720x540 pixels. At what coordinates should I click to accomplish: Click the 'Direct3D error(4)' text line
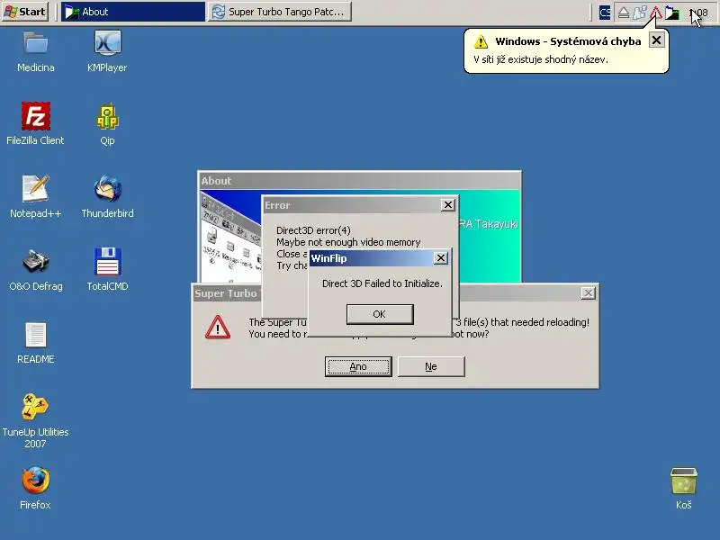pos(313,230)
